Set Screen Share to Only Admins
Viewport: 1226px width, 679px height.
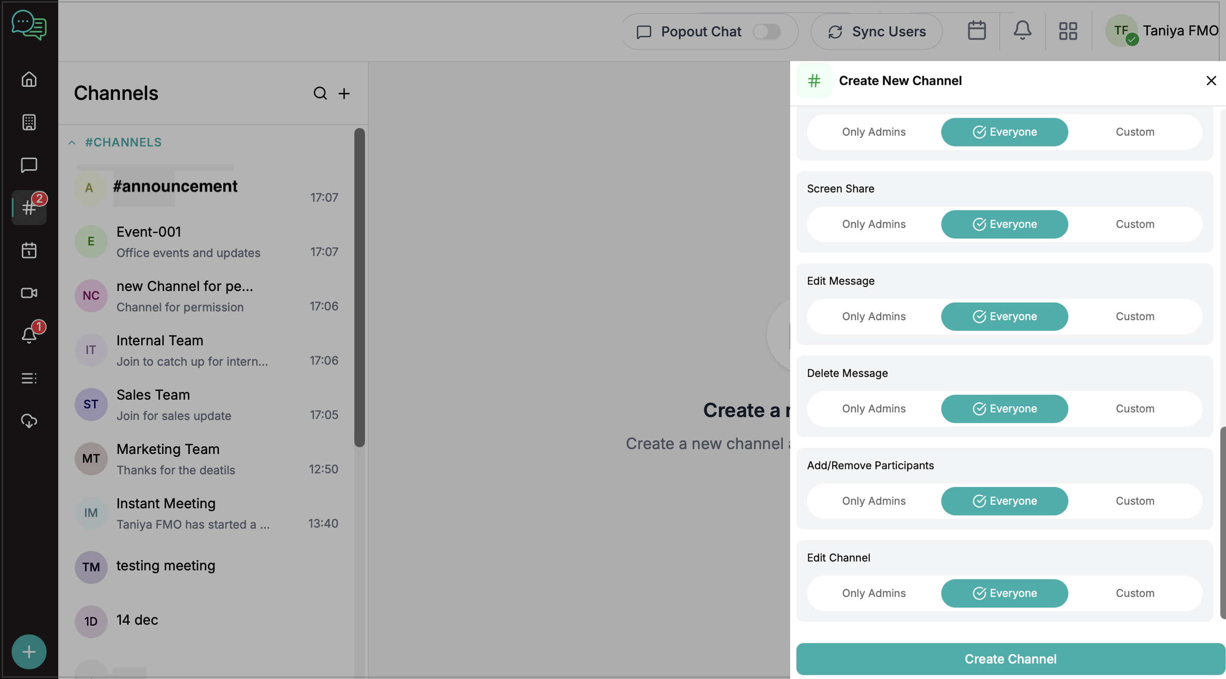point(874,224)
